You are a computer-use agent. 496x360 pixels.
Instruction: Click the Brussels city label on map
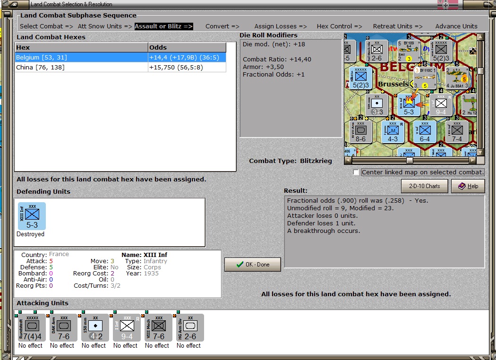coord(393,84)
